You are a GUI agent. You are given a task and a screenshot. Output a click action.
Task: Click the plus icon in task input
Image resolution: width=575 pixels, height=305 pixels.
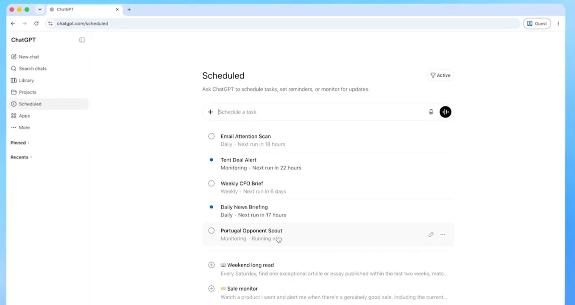tap(211, 112)
